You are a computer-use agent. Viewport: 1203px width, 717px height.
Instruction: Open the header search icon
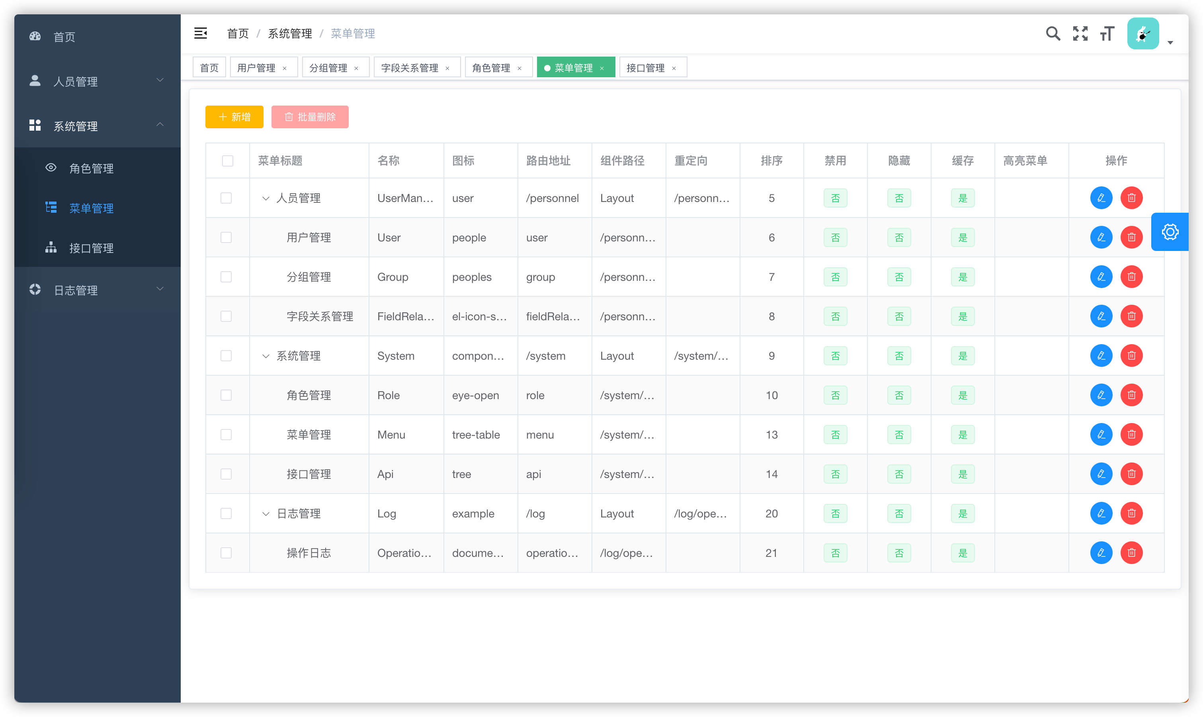coord(1053,33)
